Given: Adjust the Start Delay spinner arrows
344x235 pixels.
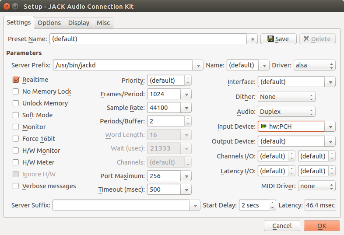Looking at the screenshot, I should [x=272, y=205].
